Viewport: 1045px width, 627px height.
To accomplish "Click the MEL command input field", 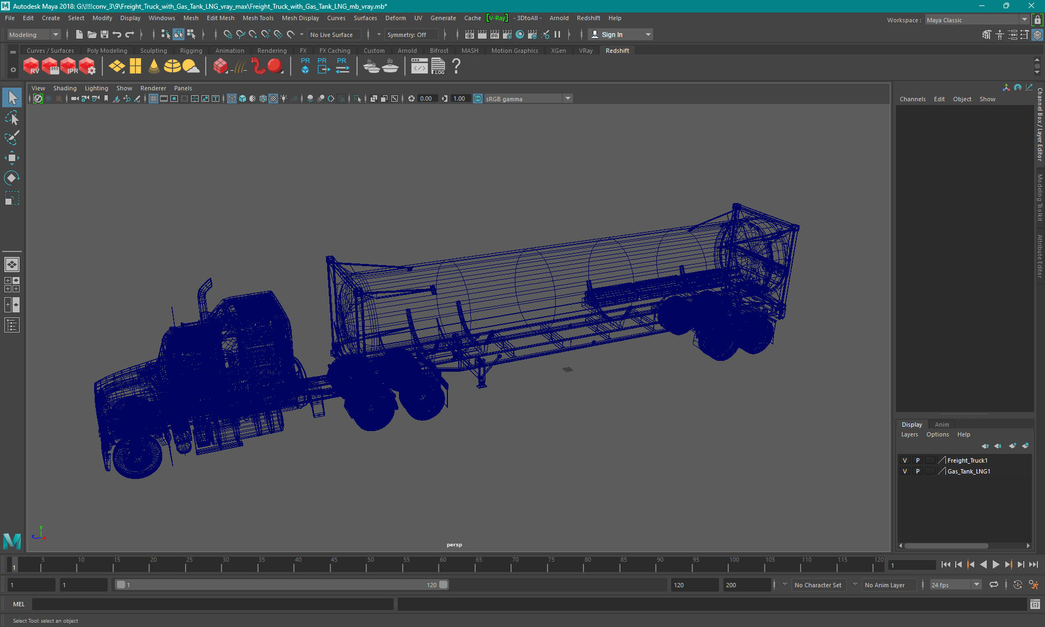I will (x=212, y=604).
